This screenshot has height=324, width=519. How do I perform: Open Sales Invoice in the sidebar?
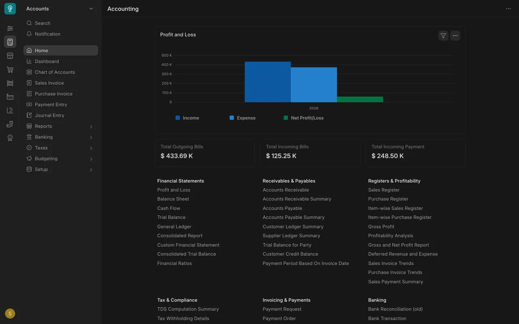click(61, 83)
